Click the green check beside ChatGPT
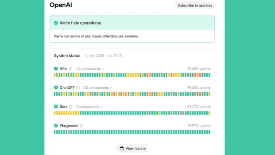Image resolution: width=275 pixels, height=155 pixels. tap(56, 88)
